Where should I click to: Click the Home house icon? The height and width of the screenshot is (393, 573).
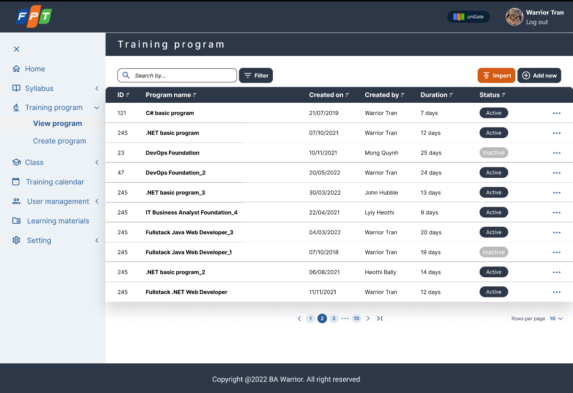16,68
